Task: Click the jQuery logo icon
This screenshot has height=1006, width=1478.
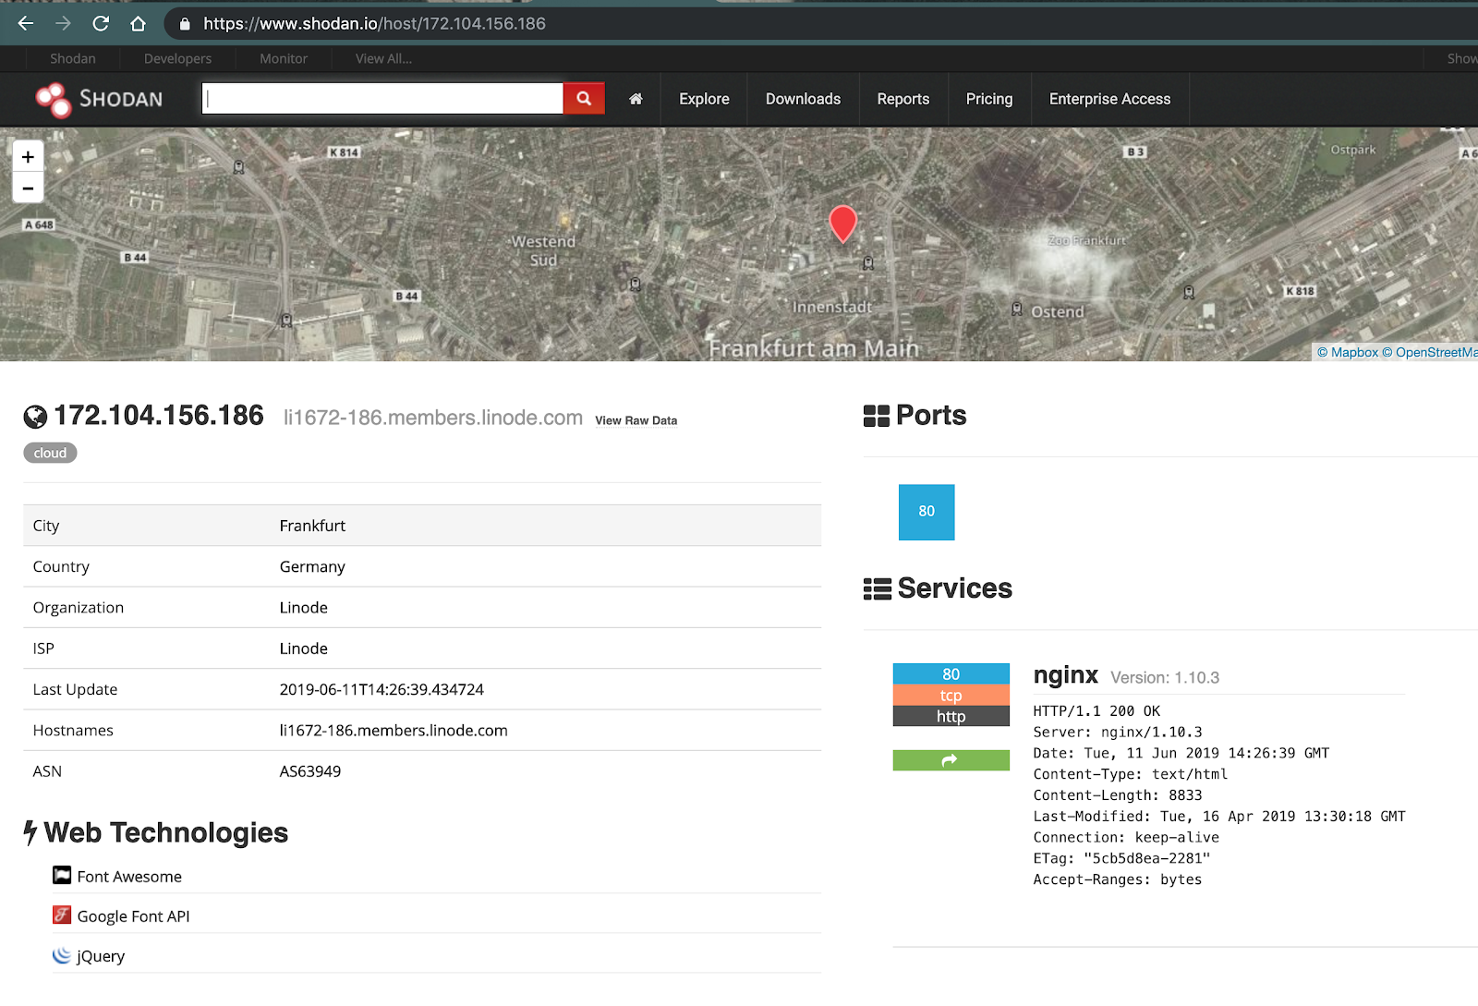Action: (x=62, y=954)
